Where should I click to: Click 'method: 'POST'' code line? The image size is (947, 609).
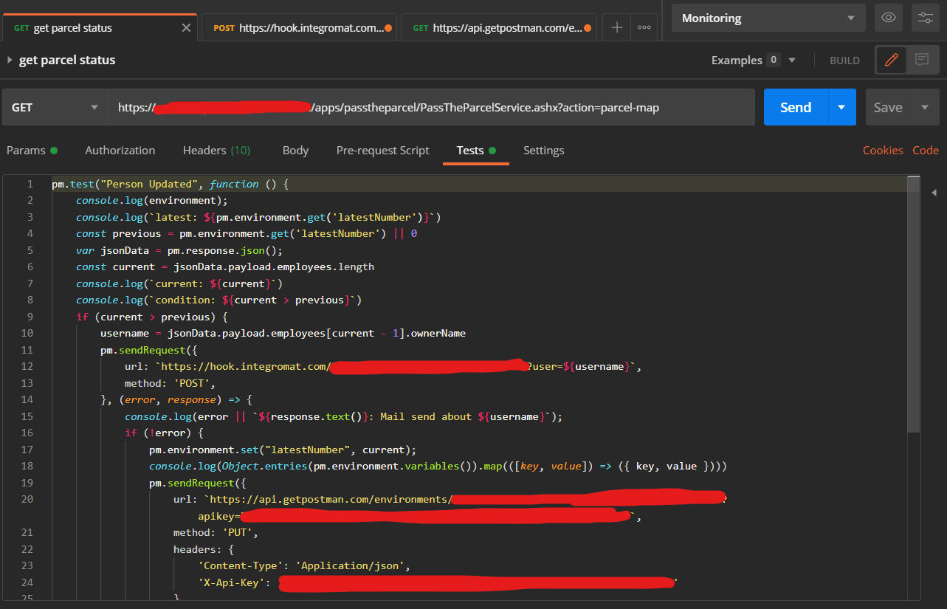(x=170, y=383)
